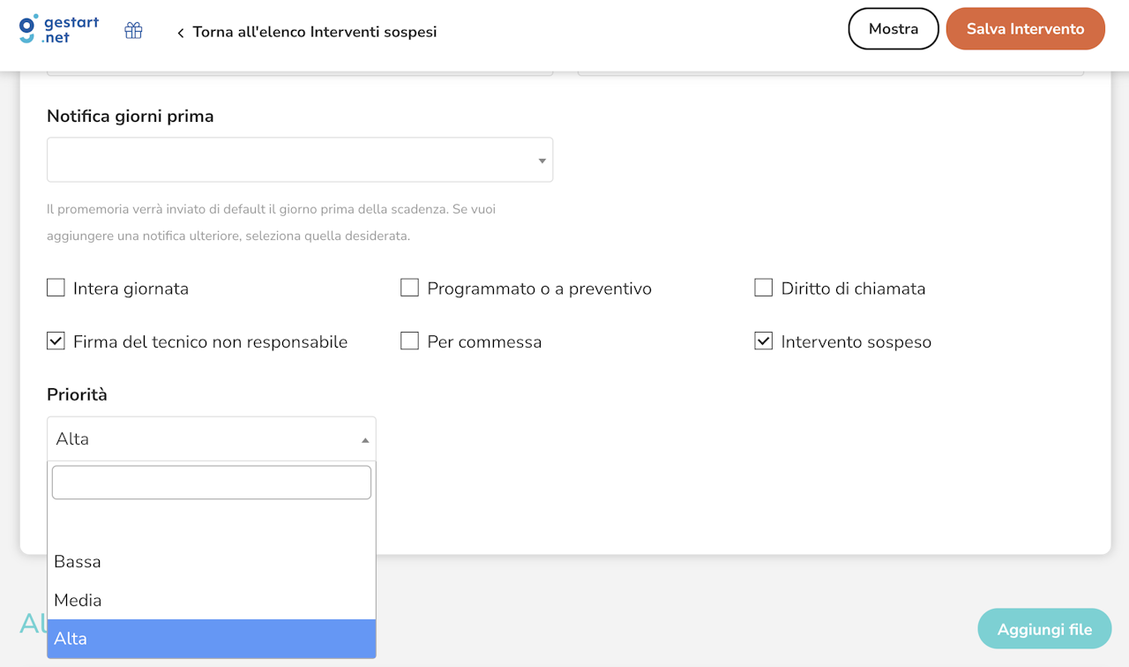Disable the Firma del tecnico non responsabile checkbox

(56, 341)
